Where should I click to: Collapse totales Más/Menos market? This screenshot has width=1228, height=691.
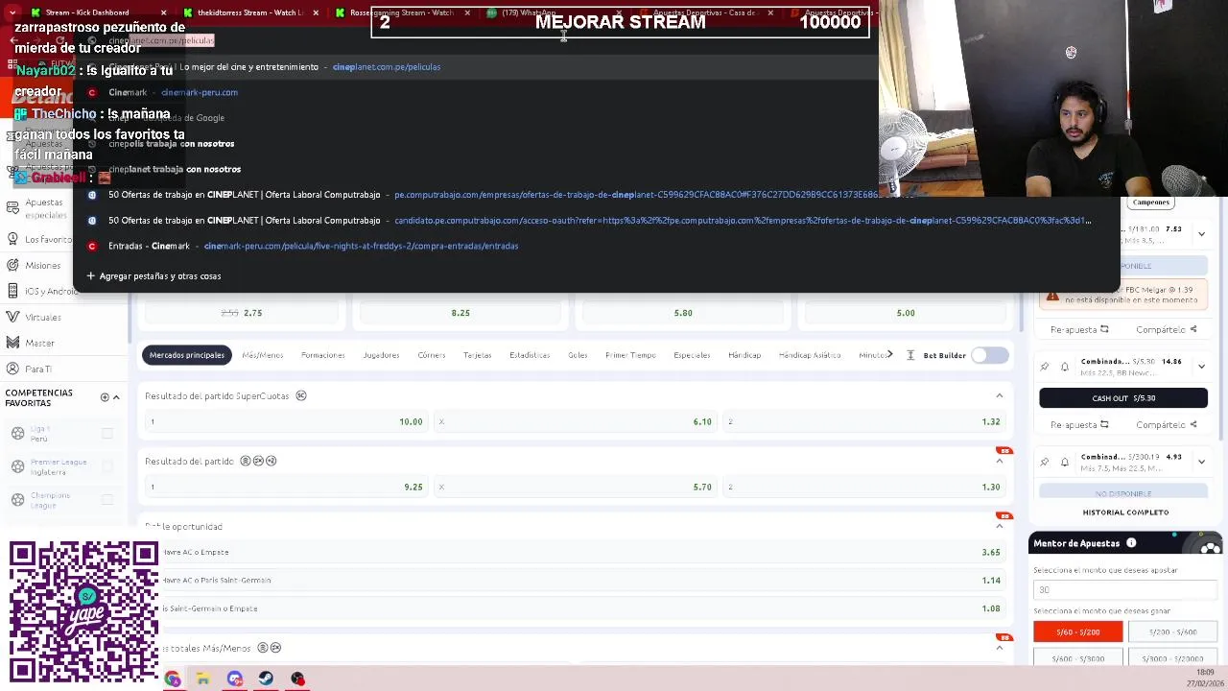click(999, 648)
